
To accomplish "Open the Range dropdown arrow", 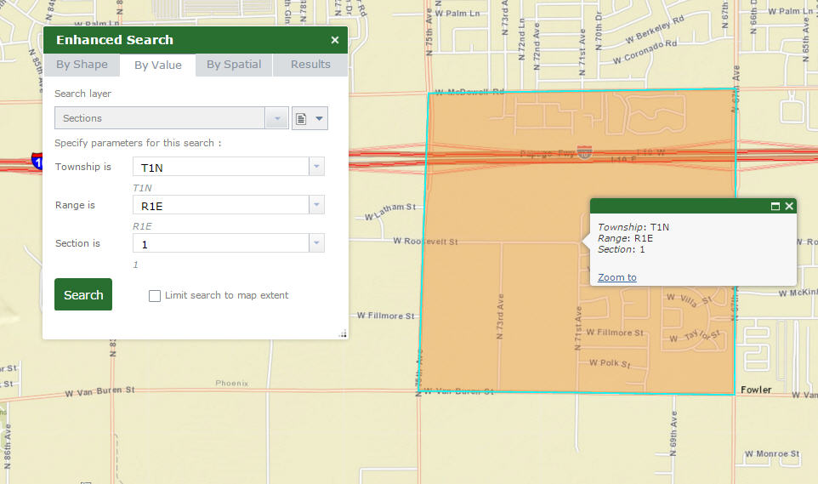I will tap(316, 205).
